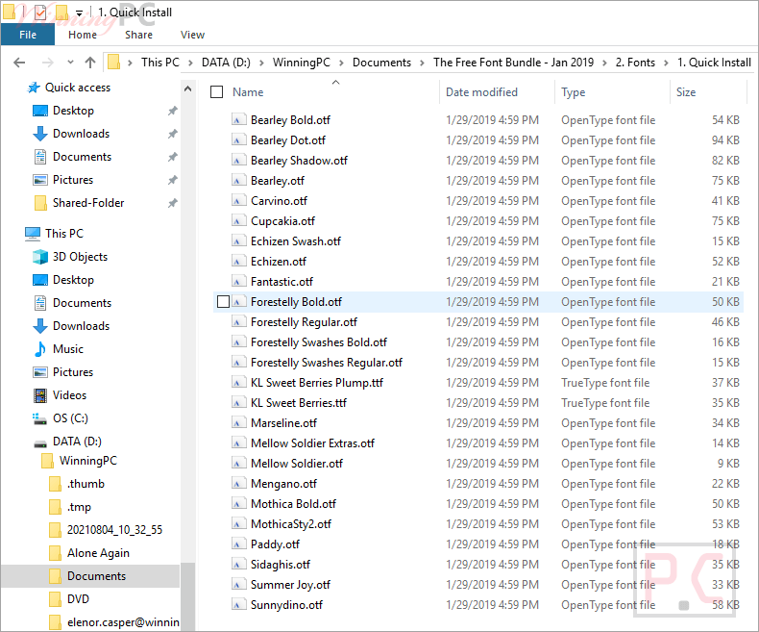Click the Echizen Swash.otf font file icon
Viewport: 759px width, 632px height.
pyautogui.click(x=237, y=241)
